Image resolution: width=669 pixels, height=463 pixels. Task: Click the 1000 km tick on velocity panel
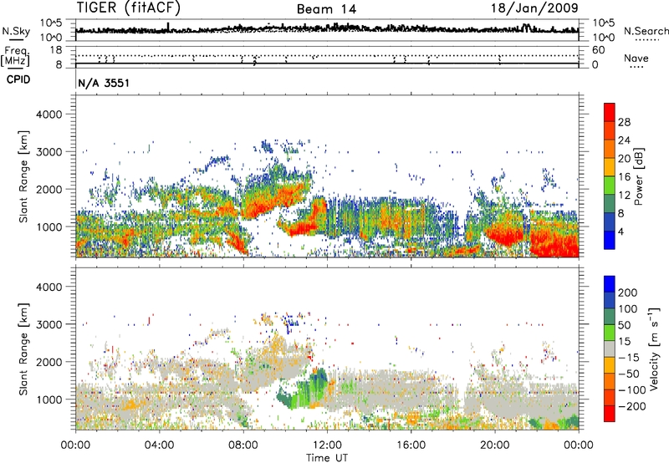[x=49, y=399]
